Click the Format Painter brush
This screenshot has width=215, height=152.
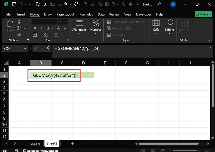click(19, 35)
